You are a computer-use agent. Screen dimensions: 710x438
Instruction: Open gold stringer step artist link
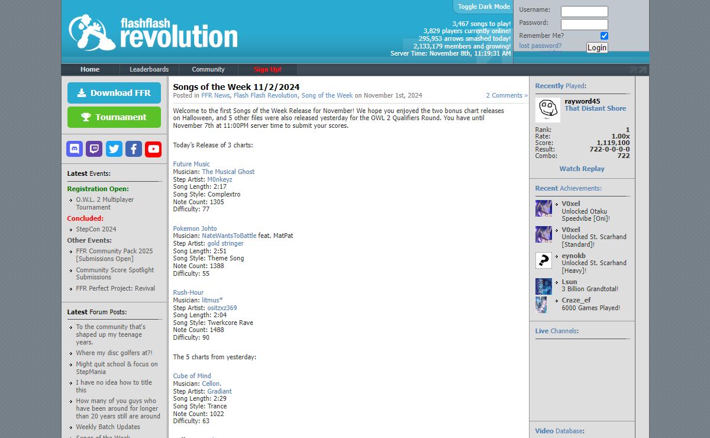click(x=225, y=243)
